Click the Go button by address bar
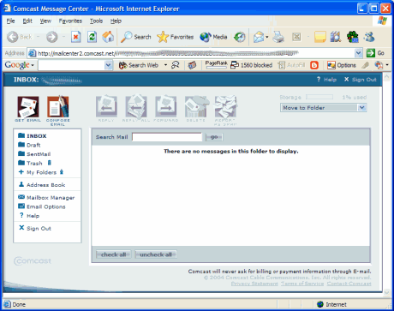394x311 pixels. tap(375, 53)
